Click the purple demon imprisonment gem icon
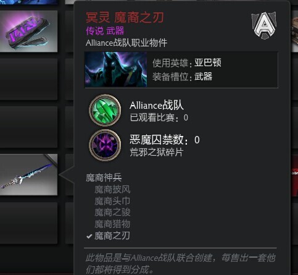The width and height of the screenshot is (298, 275). pyautogui.click(x=105, y=145)
